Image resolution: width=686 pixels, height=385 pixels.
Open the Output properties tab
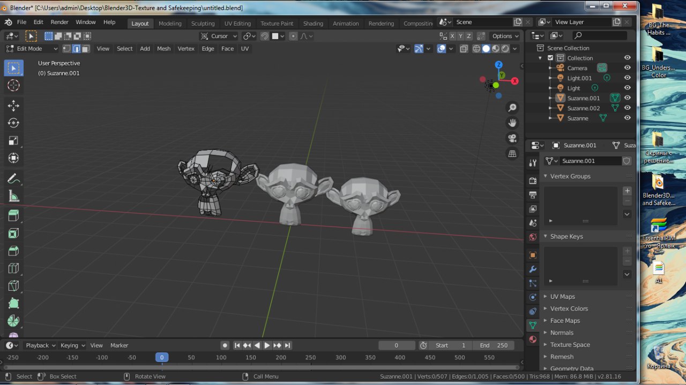coord(533,195)
